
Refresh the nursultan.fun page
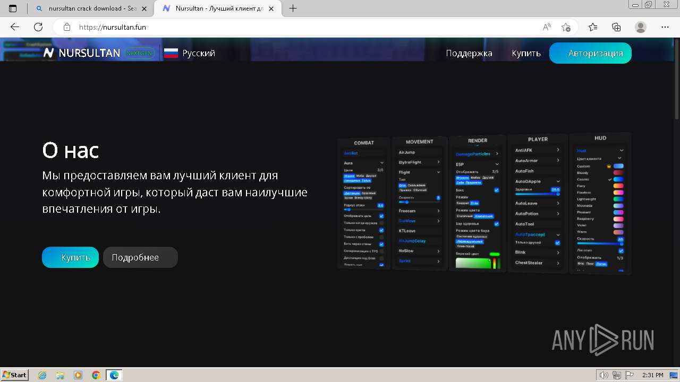coord(38,27)
